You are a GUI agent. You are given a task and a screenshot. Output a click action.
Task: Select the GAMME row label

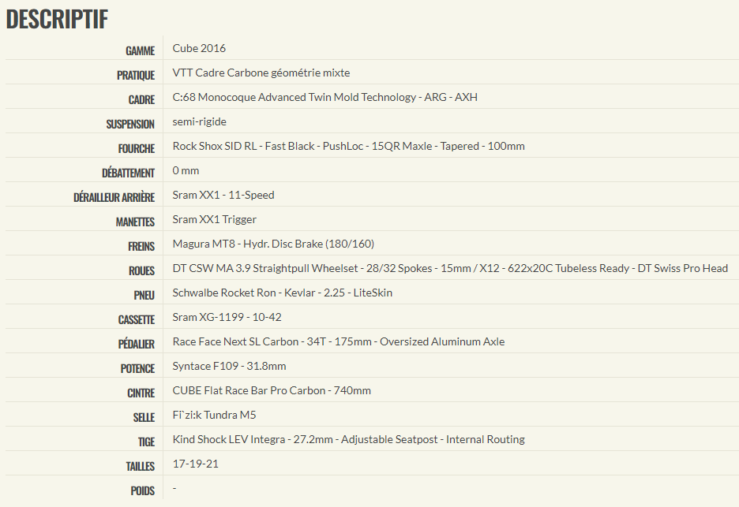140,50
